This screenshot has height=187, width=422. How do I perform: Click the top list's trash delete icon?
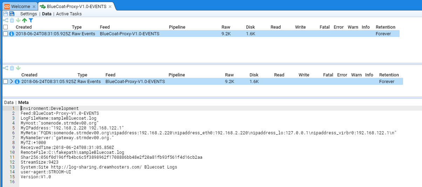click(12, 21)
